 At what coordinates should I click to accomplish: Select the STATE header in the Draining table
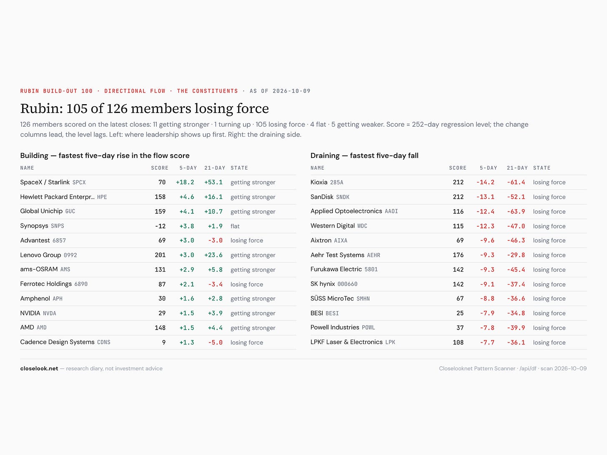542,168
